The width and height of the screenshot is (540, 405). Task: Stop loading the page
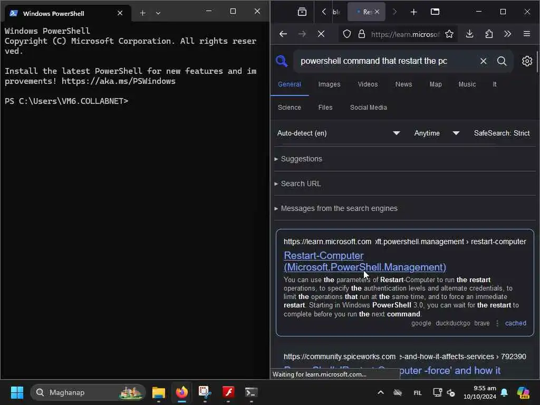(x=321, y=34)
